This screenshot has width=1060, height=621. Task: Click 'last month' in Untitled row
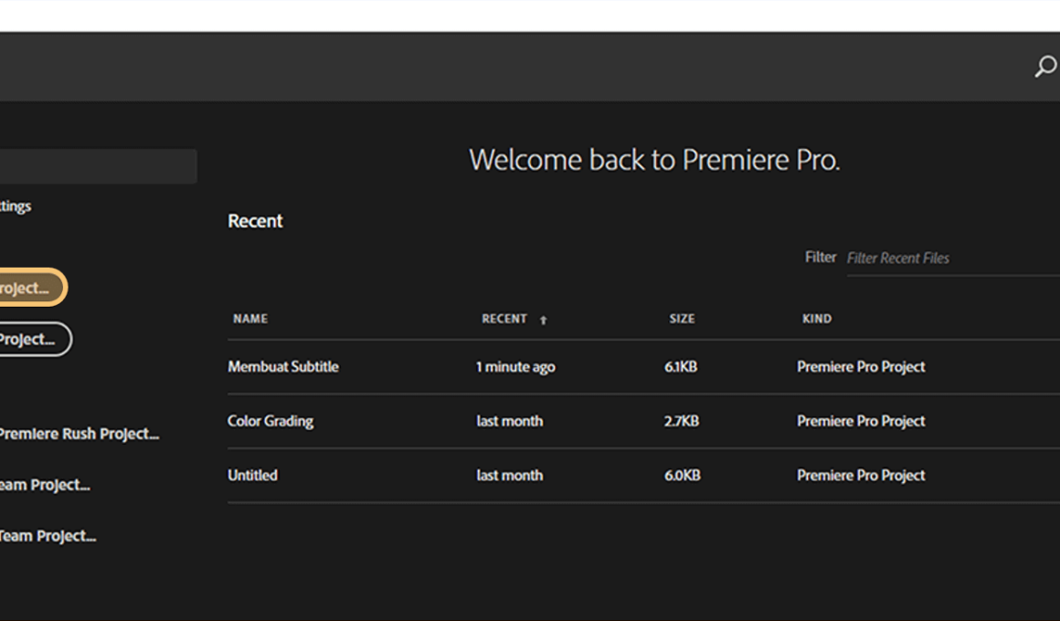coord(510,475)
